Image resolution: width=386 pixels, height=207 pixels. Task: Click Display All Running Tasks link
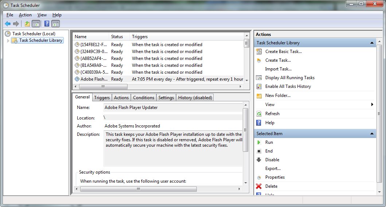pos(290,78)
